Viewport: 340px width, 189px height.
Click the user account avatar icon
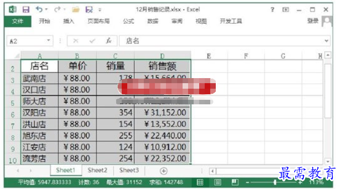pyautogui.click(x=327, y=21)
